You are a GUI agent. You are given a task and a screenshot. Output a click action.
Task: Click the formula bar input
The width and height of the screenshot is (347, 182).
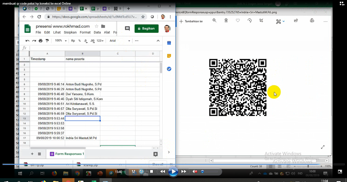point(95,48)
